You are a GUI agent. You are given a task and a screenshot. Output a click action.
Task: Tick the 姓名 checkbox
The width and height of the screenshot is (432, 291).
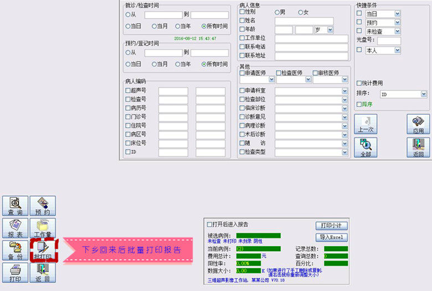[242, 21]
